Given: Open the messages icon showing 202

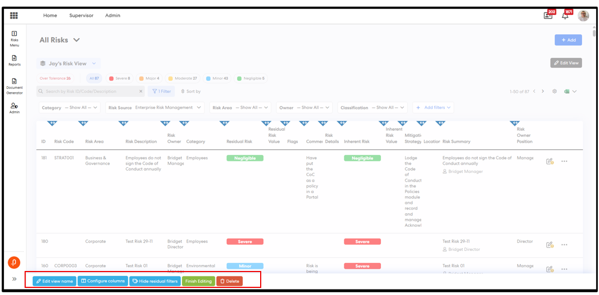Looking at the screenshot, I should 548,16.
